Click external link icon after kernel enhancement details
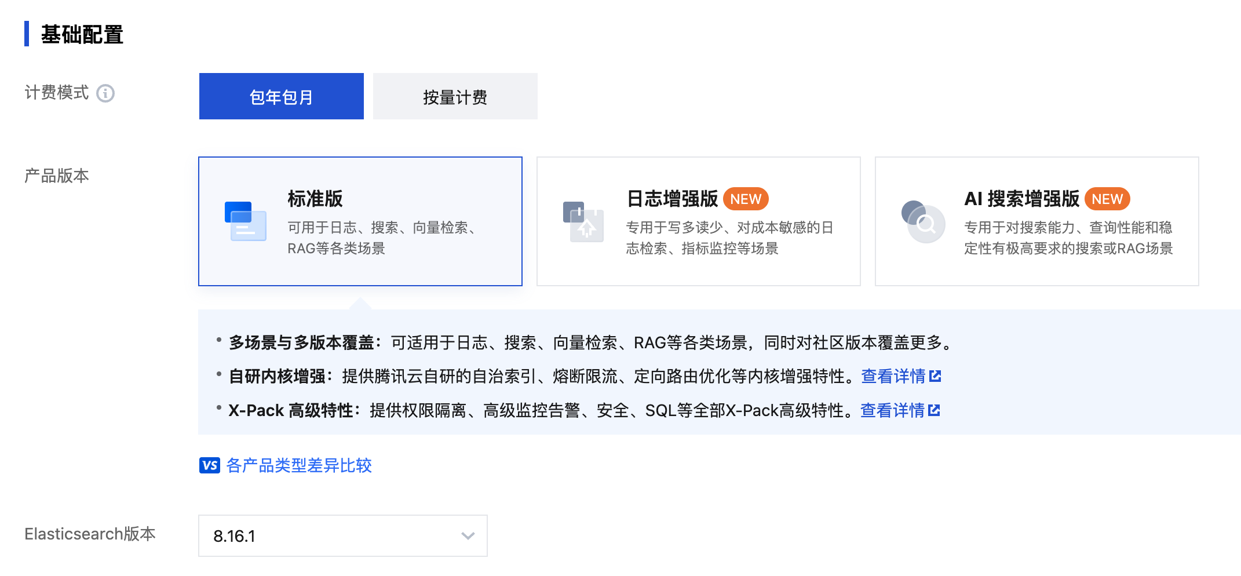 [935, 376]
